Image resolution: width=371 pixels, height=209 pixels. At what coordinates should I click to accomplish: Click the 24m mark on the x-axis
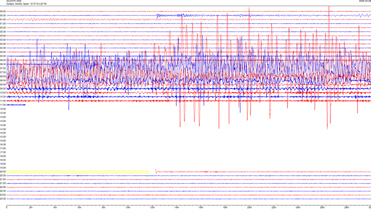pos(298,207)
